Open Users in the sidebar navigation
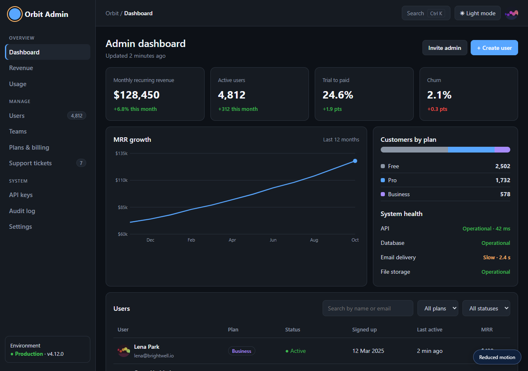This screenshot has height=371, width=528. [48, 116]
